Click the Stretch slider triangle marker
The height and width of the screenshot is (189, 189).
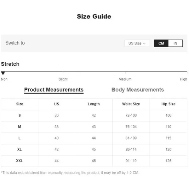coord(3,73)
